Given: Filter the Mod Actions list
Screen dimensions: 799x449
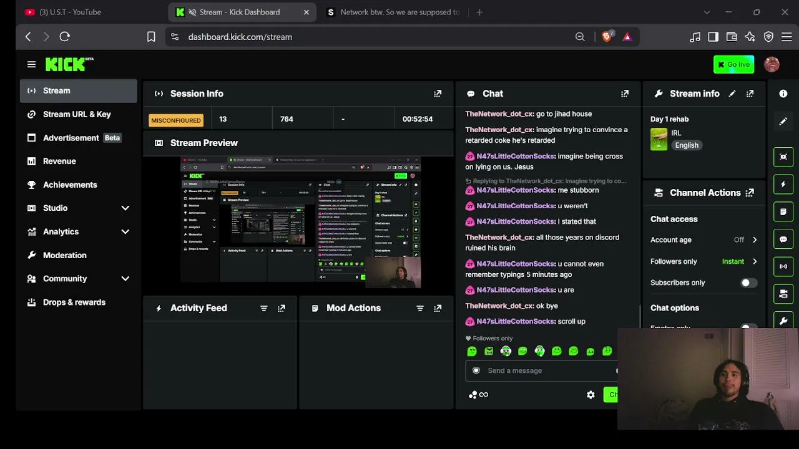Looking at the screenshot, I should point(419,308).
